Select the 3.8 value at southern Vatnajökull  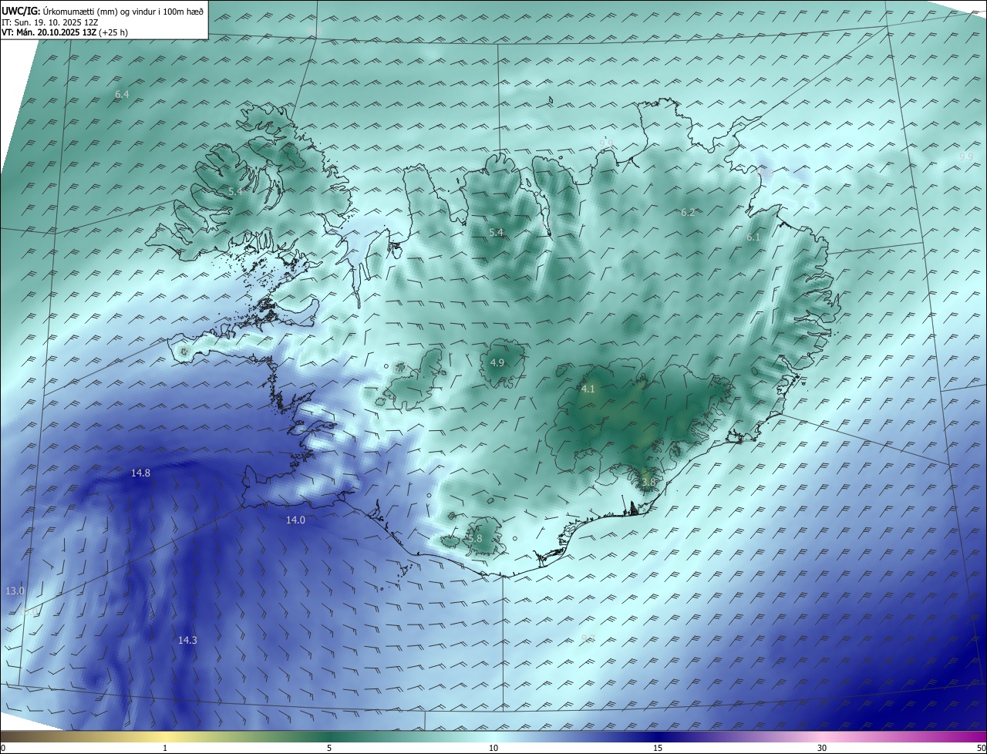coord(648,482)
